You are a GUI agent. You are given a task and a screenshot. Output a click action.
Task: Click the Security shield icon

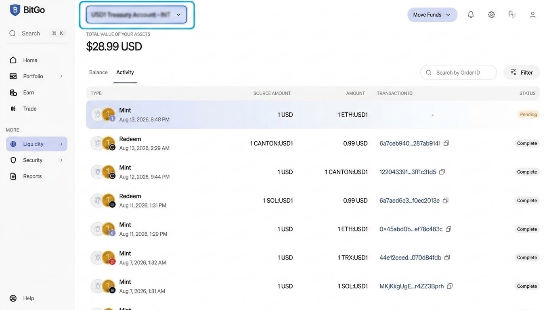(13, 160)
